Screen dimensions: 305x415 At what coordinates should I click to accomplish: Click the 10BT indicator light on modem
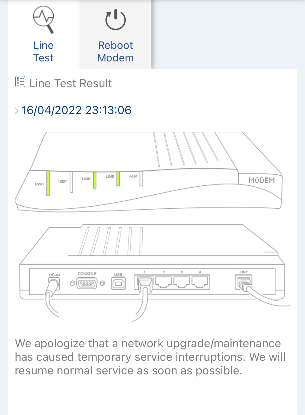tap(71, 182)
